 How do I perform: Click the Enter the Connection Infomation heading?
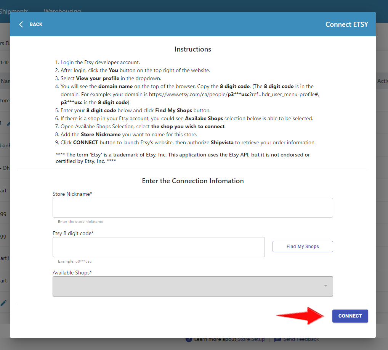point(193,181)
